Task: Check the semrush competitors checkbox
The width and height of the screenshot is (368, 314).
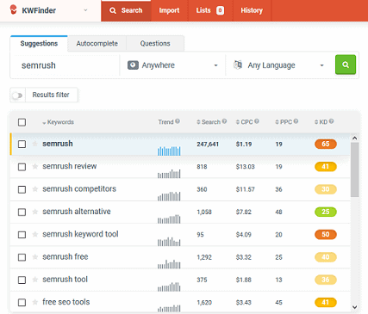Action: [22, 189]
